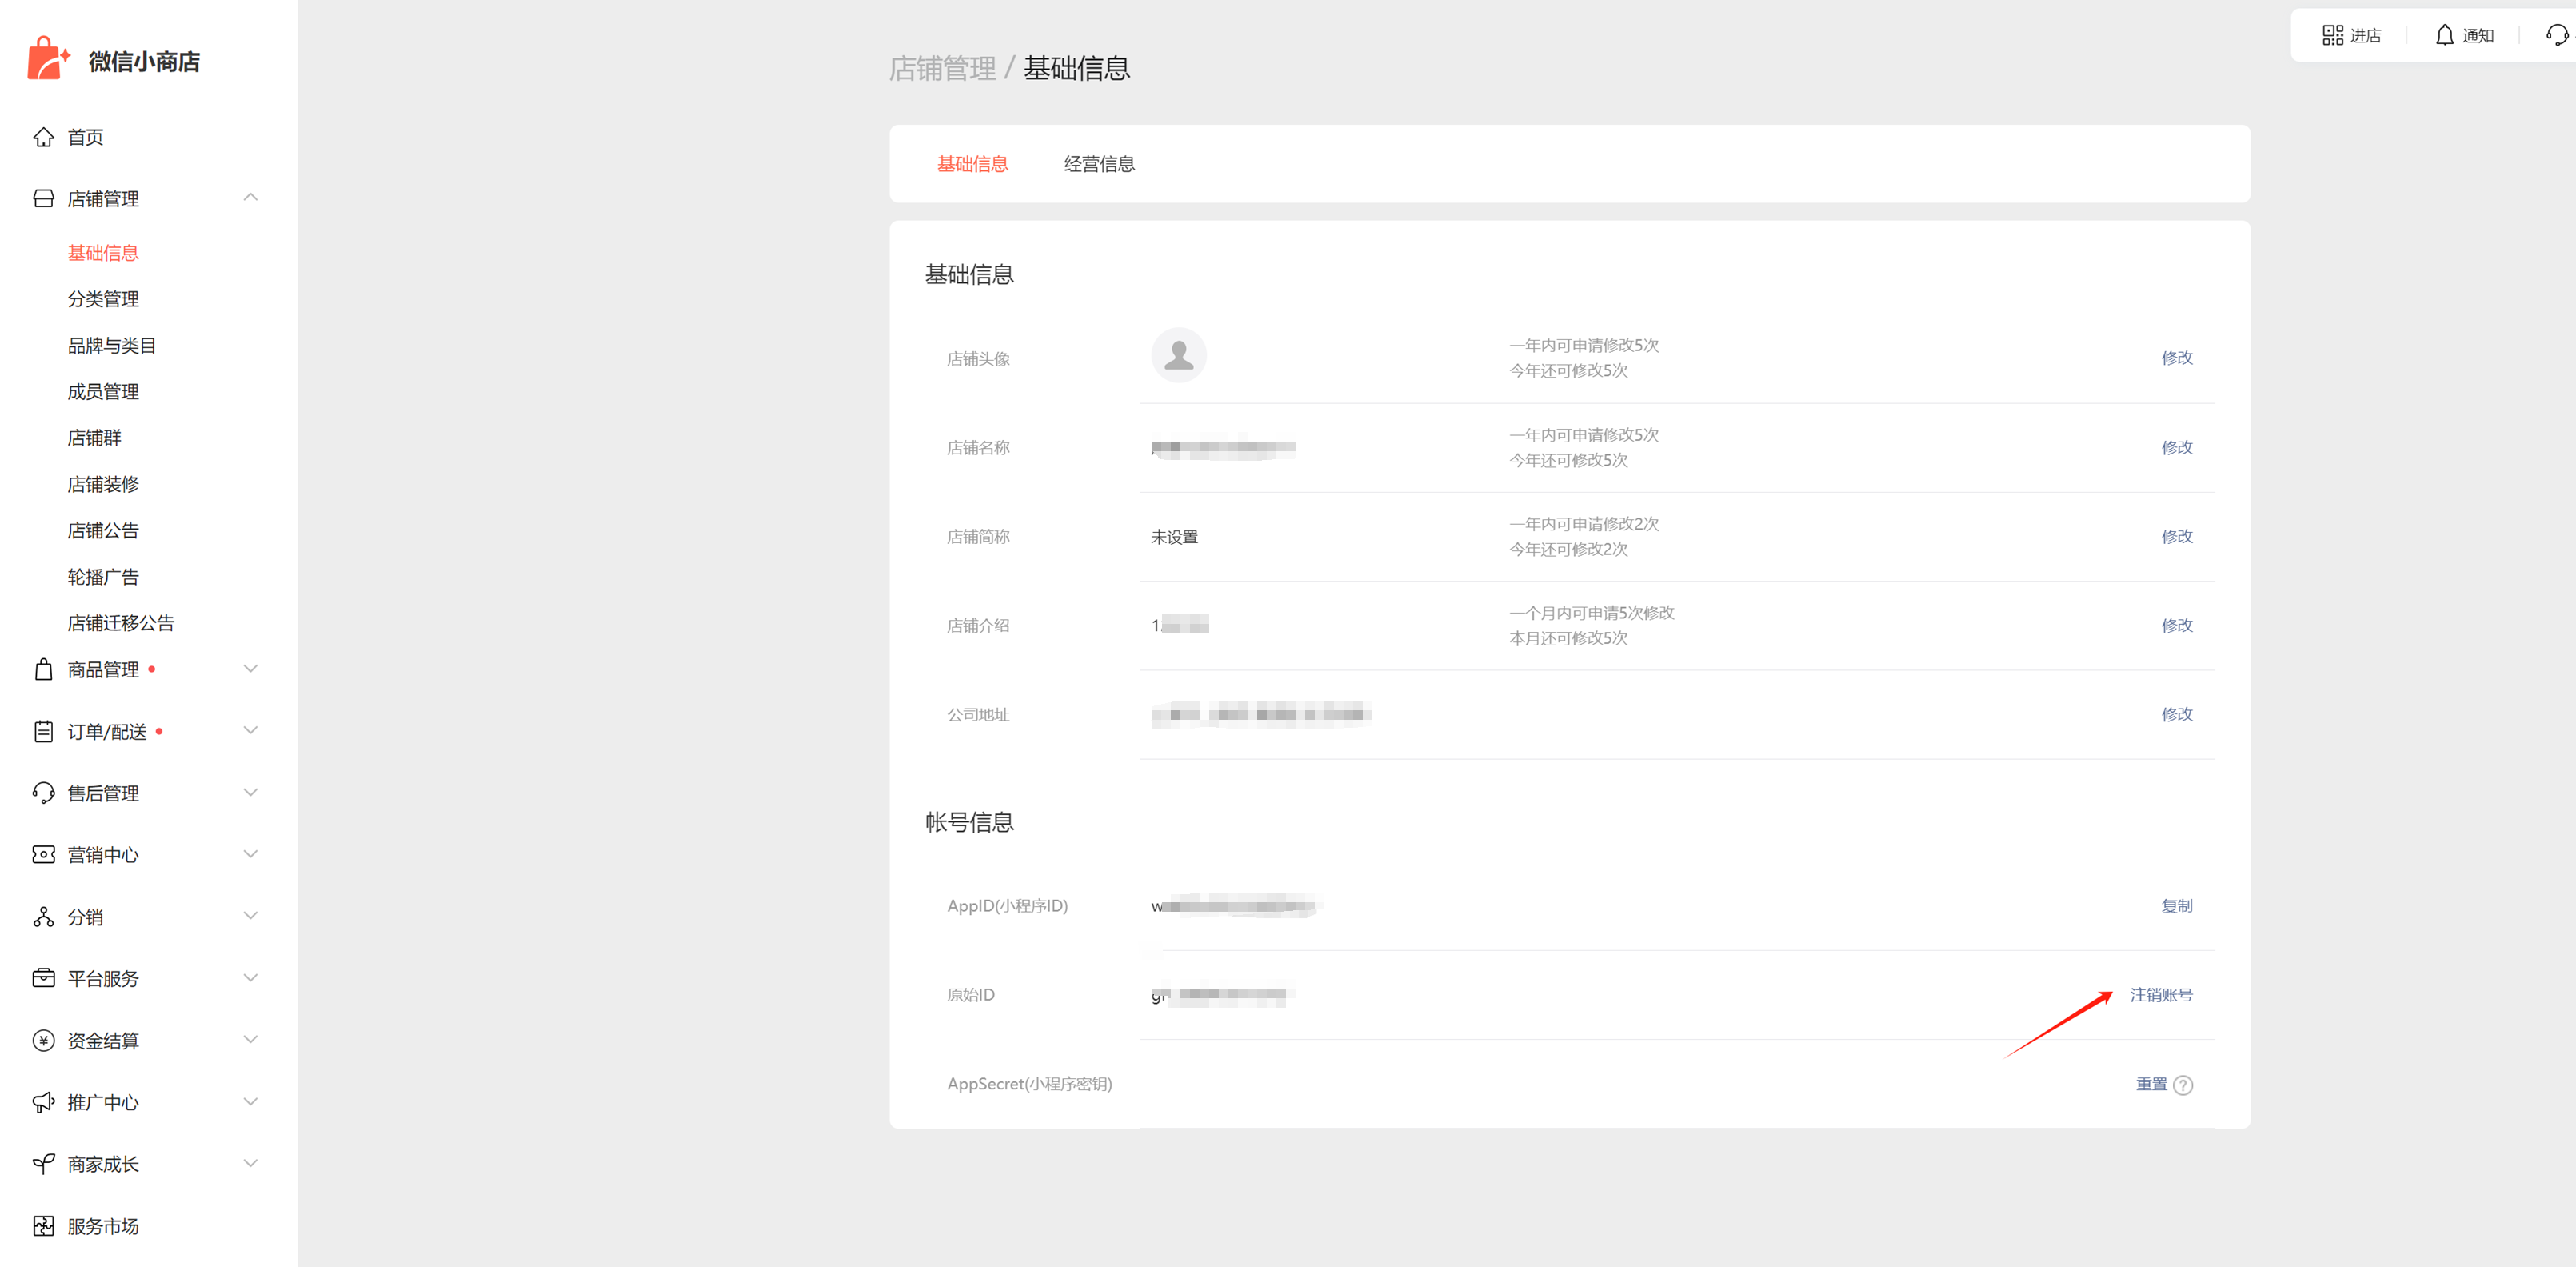2576x1267 pixels.
Task: Collapse the 店铺管理 menu chevron
Action: tap(250, 198)
